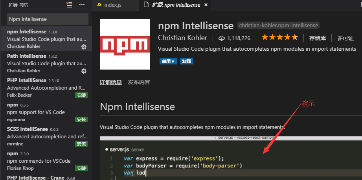
Task: Click the egamma publisher name
Action: tap(16, 119)
